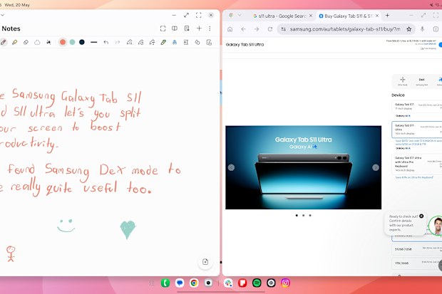Expand Notes window title dropdown chevron
Viewport: 442px width, 294px height.
tap(2, 15)
